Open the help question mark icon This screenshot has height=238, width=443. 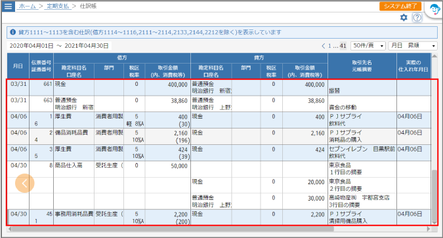point(417,18)
